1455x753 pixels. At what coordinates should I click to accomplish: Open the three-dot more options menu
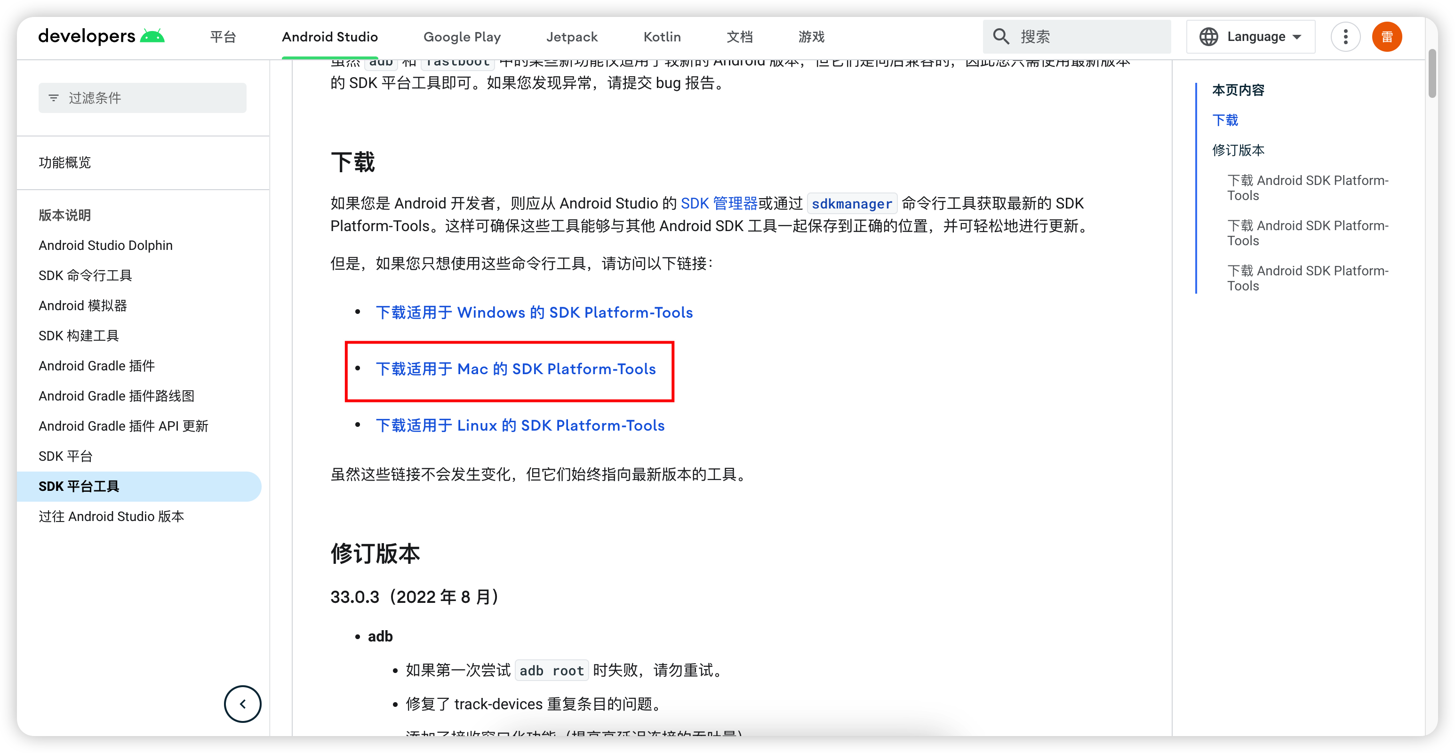(x=1345, y=37)
